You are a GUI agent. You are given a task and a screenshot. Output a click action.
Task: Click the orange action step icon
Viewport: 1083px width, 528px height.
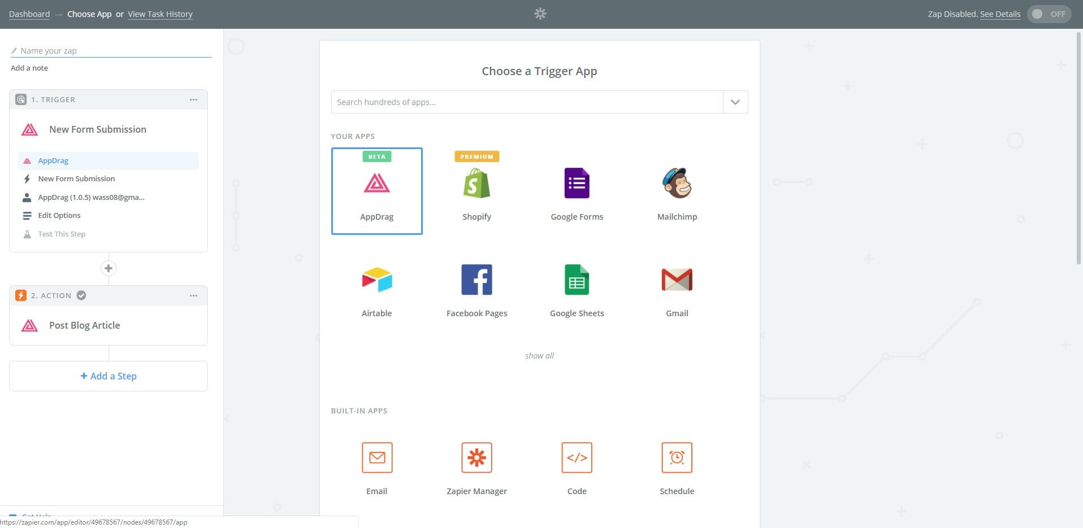tap(21, 295)
